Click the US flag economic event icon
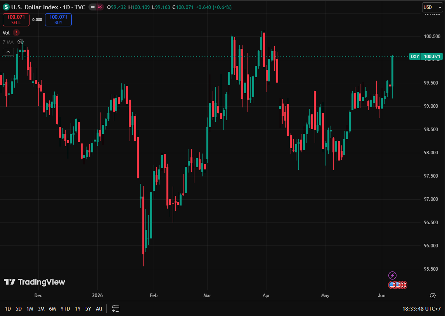 click(x=393, y=285)
